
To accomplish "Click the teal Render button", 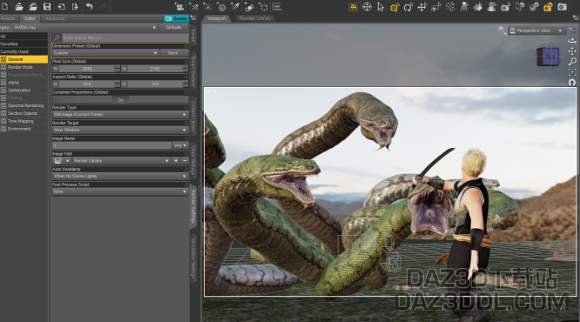I will click(x=177, y=18).
